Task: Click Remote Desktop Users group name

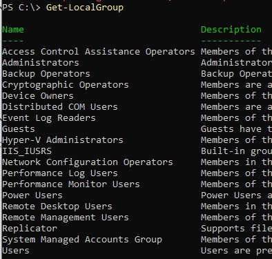Action: click(x=57, y=207)
